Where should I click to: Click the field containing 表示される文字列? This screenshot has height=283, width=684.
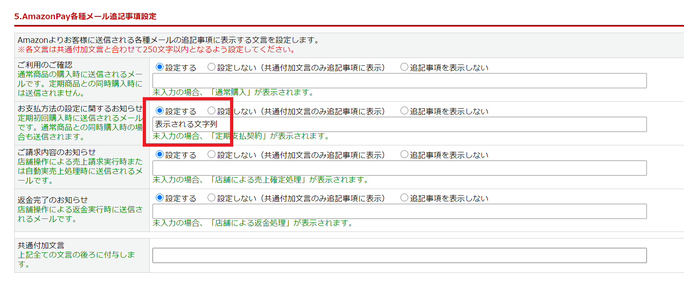[x=399, y=124]
